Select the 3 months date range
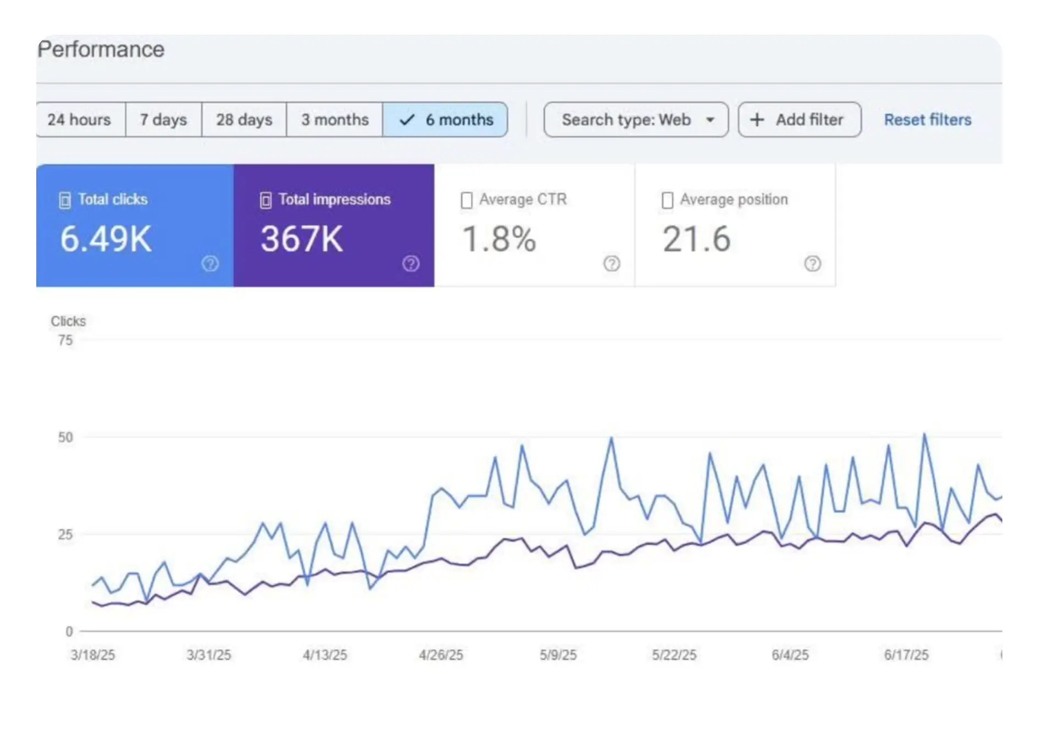Viewport: 1037px width, 730px height. tap(335, 120)
